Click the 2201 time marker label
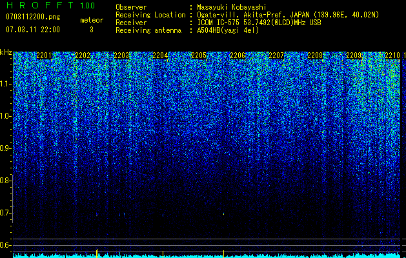This screenshot has width=406, height=258. coord(44,55)
